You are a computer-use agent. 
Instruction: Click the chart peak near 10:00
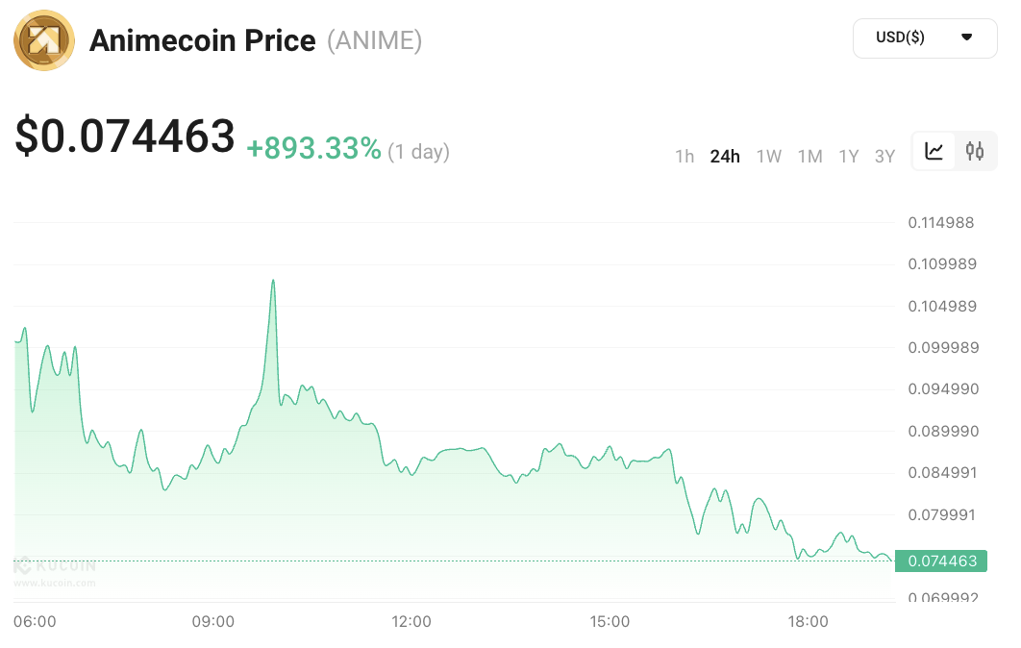[273, 281]
